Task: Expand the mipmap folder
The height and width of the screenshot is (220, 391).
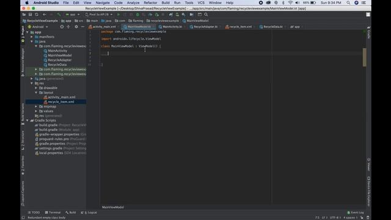Action: (36, 106)
